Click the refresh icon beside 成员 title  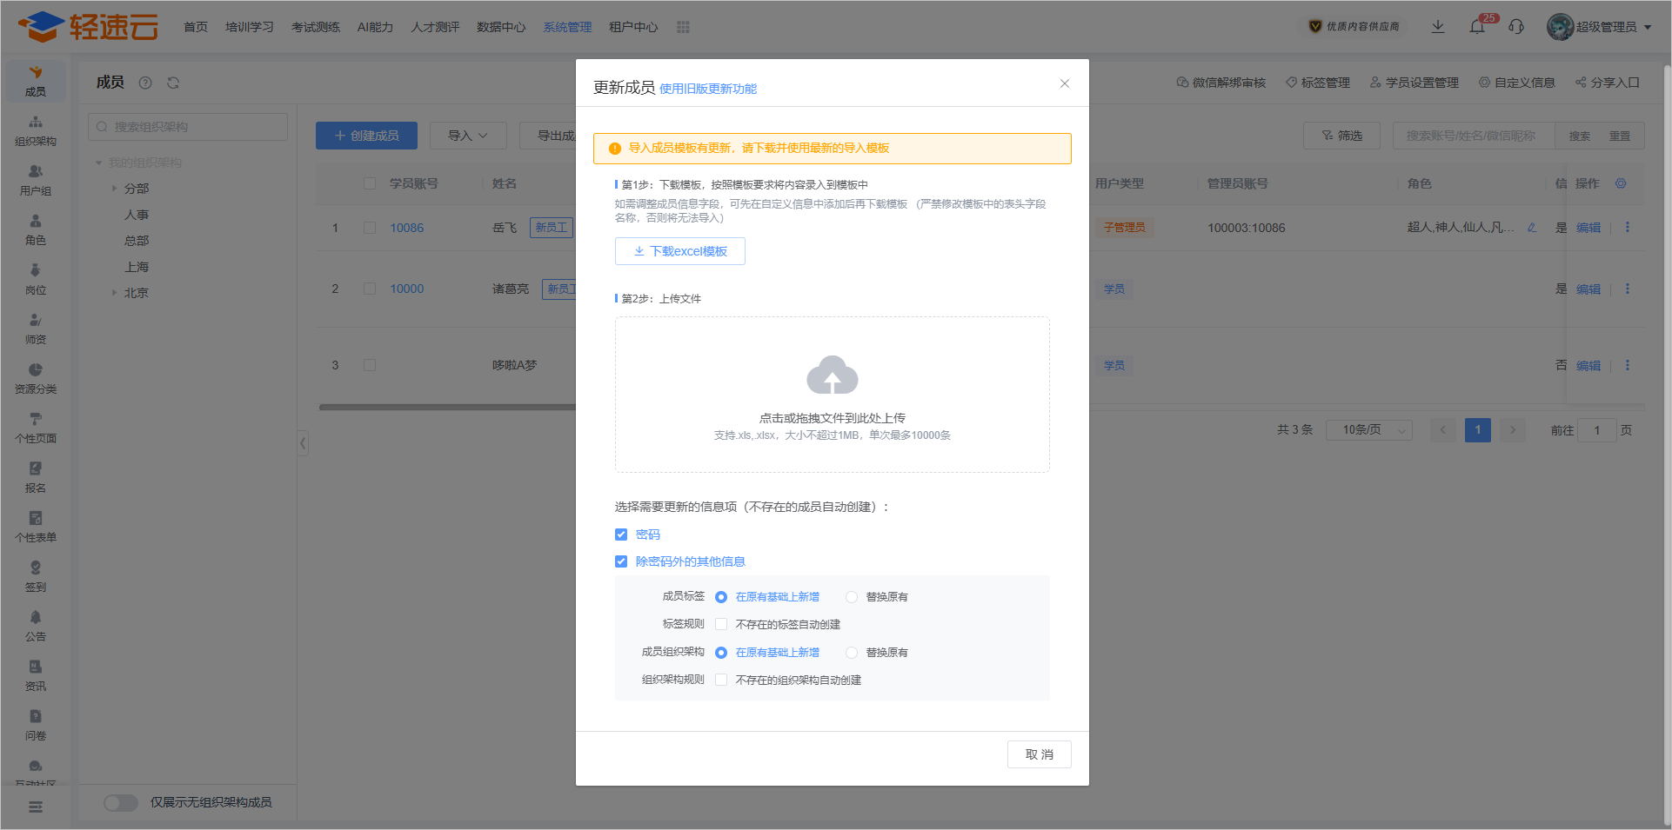[x=173, y=83]
